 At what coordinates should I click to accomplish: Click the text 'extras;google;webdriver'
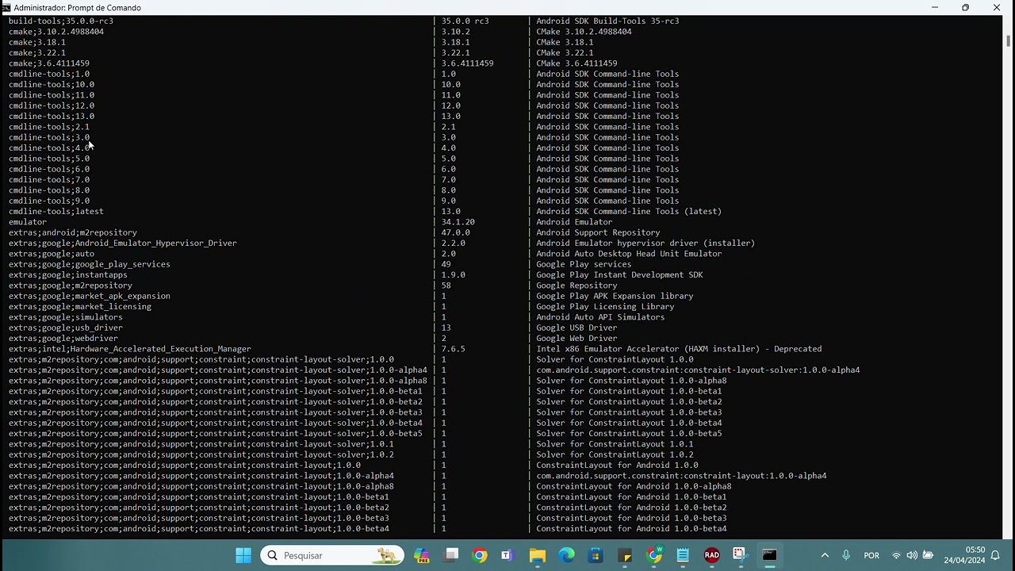(63, 338)
